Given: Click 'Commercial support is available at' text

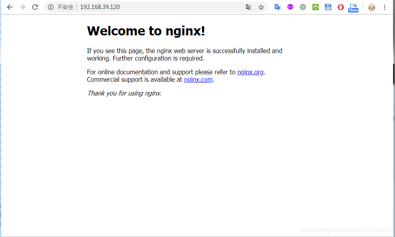Looking at the screenshot, I should point(135,80).
